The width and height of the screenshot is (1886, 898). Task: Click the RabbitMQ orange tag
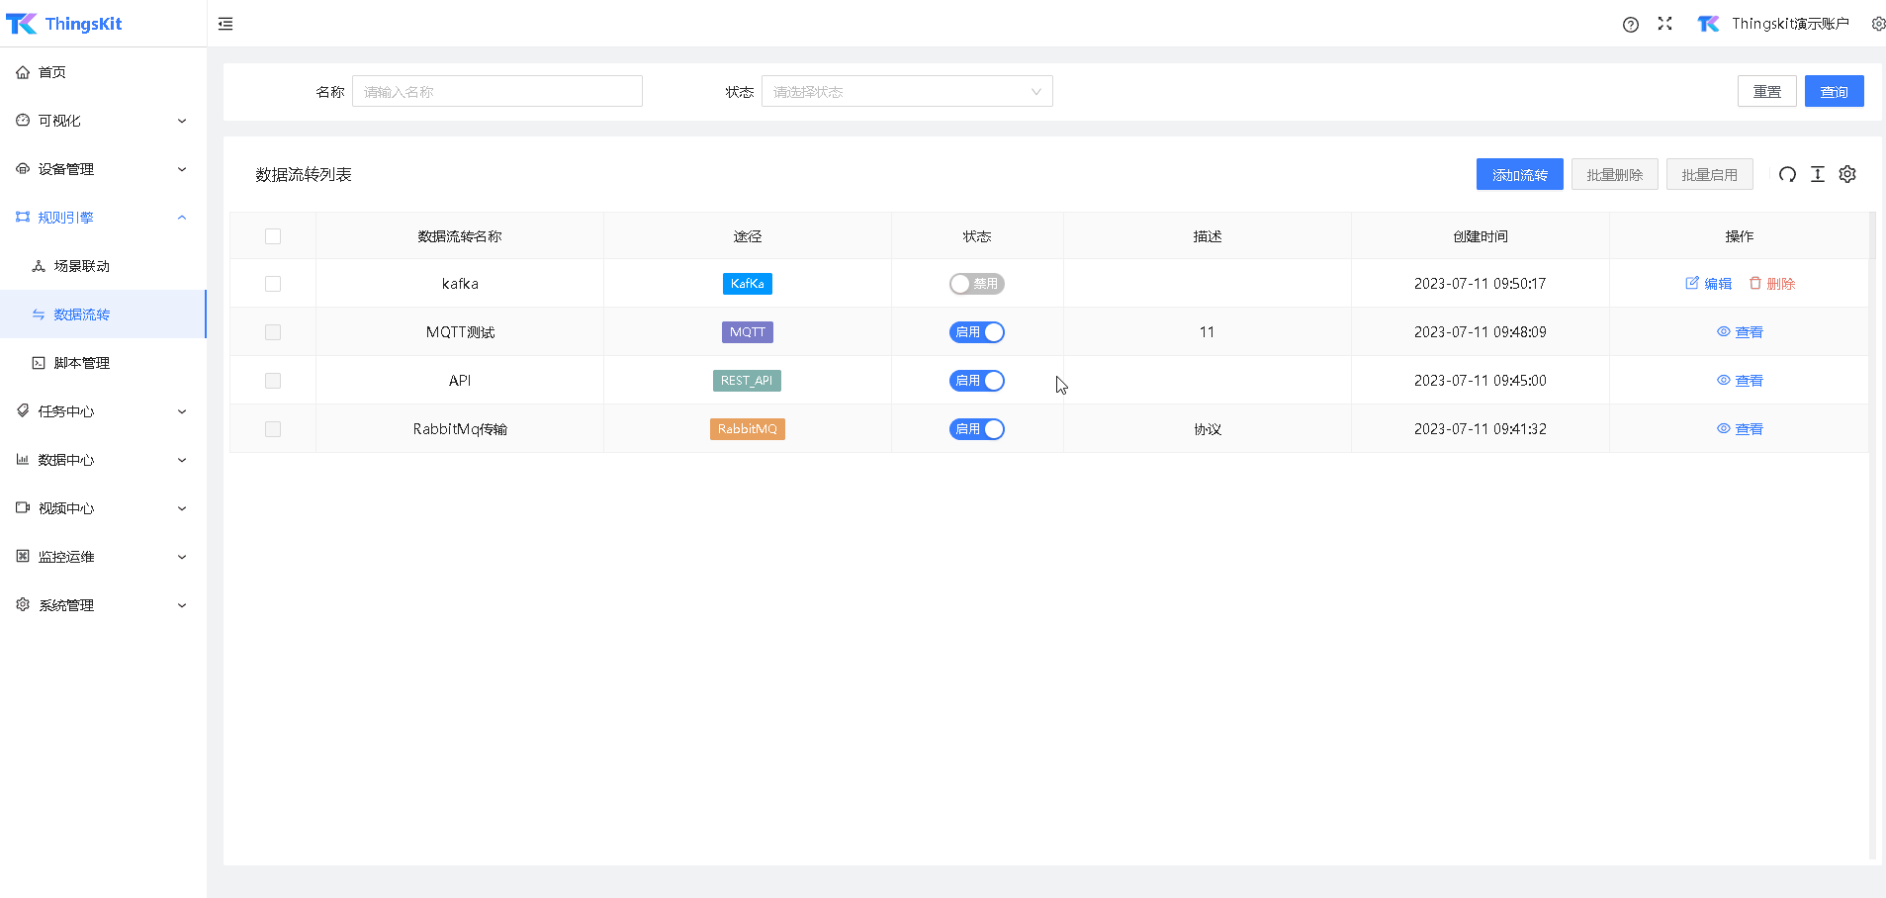point(747,429)
